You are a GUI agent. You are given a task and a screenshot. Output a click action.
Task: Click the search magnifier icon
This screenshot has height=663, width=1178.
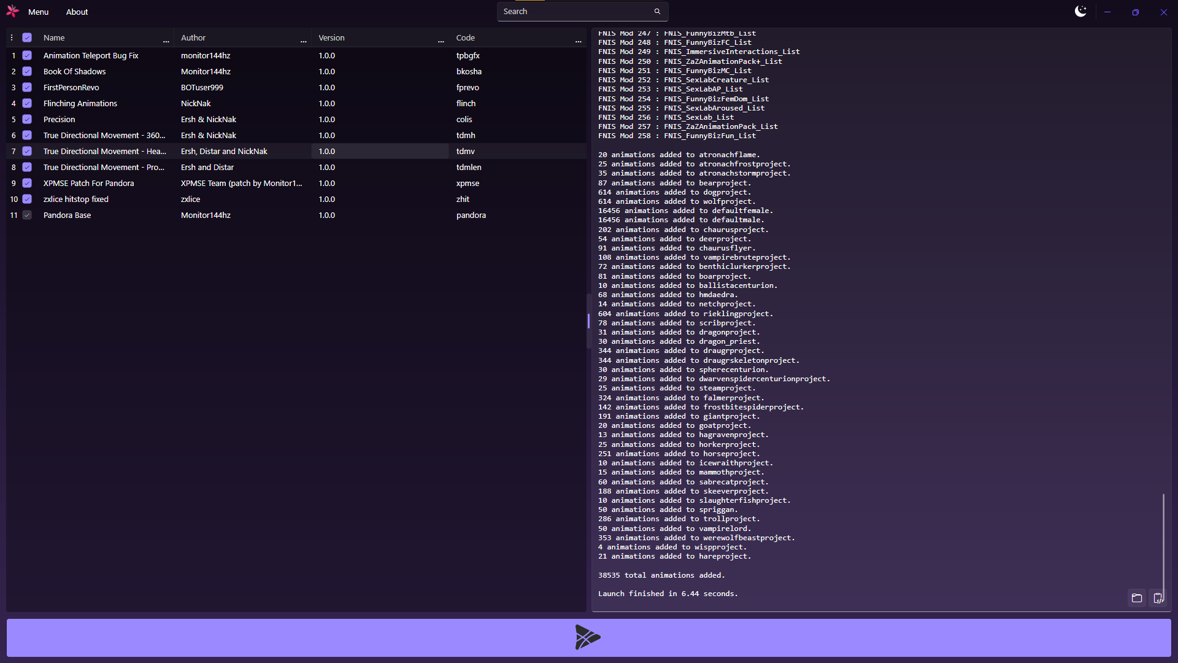(657, 12)
